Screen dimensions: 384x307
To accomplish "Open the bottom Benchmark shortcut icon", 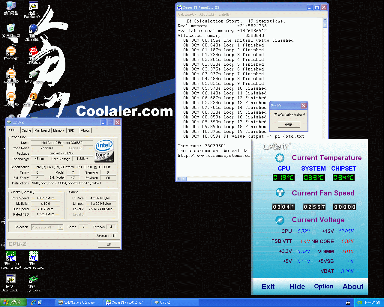I will [11, 283].
